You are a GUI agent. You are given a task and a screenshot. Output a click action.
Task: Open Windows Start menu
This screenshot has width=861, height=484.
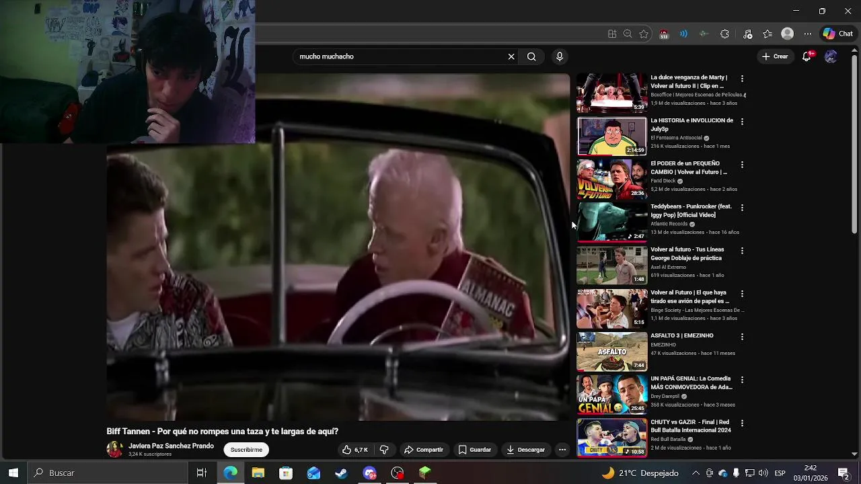pyautogui.click(x=13, y=473)
